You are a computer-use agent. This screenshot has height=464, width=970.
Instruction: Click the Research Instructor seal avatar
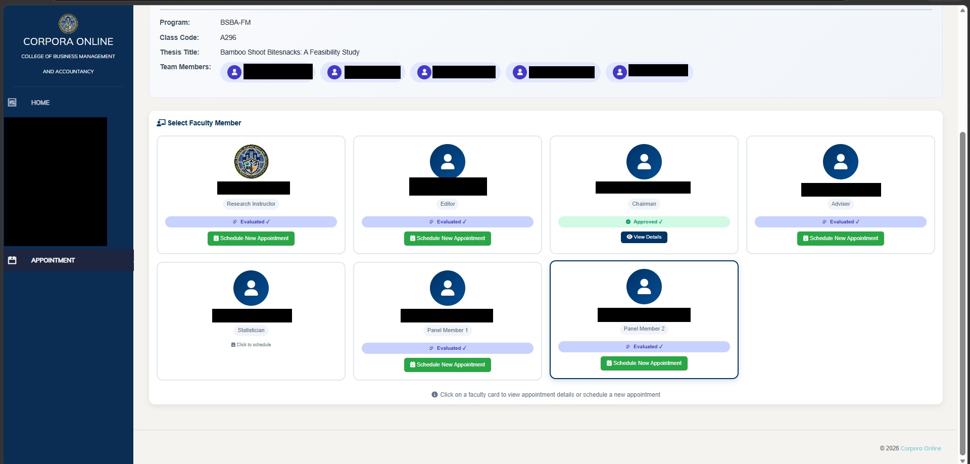251,162
